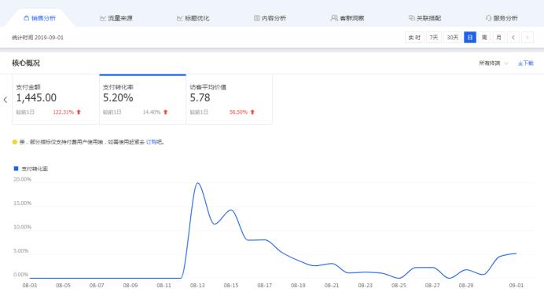Go to the 内容分析 tab
Image resolution: width=544 pixels, height=292 pixels.
pyautogui.click(x=270, y=18)
